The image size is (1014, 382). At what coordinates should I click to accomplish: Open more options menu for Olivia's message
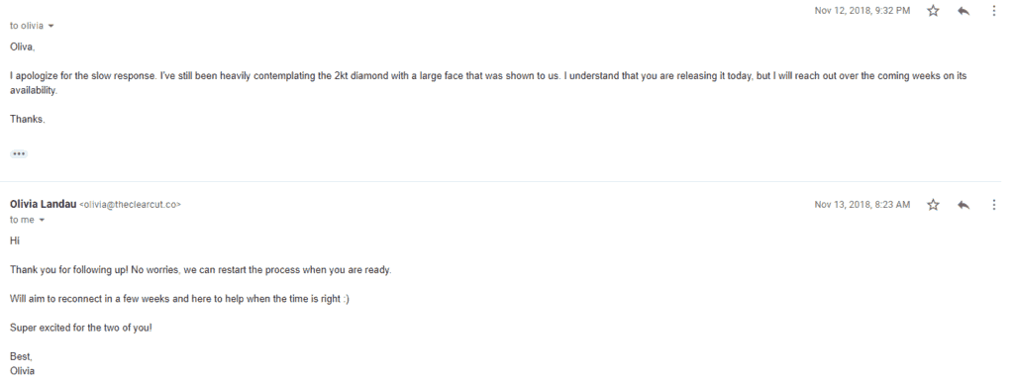tap(994, 205)
